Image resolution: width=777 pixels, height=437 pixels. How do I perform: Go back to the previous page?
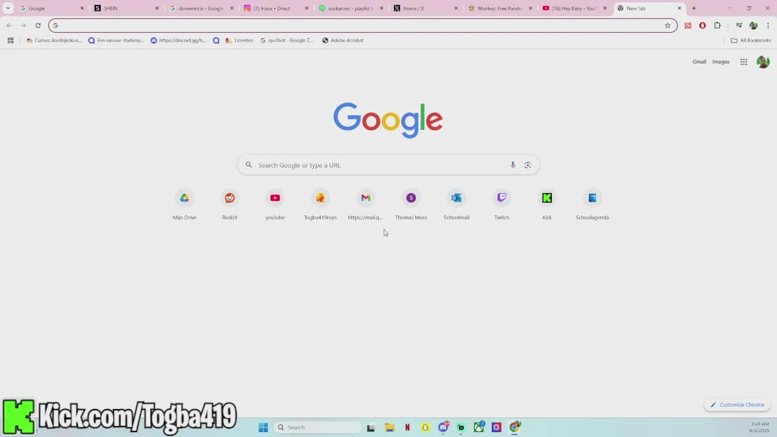click(x=8, y=25)
